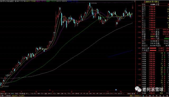Click the plus zoom button beside indicator bar
169x97 pixels.
pyautogui.click(x=137, y=94)
